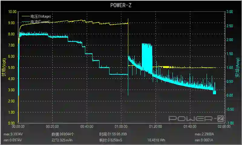Click the 安培(Amp) axis title
This screenshot has height=145, width=242.
(237, 67)
